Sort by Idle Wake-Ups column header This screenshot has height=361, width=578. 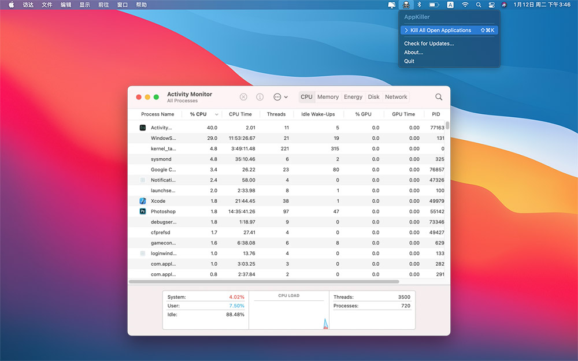318,114
